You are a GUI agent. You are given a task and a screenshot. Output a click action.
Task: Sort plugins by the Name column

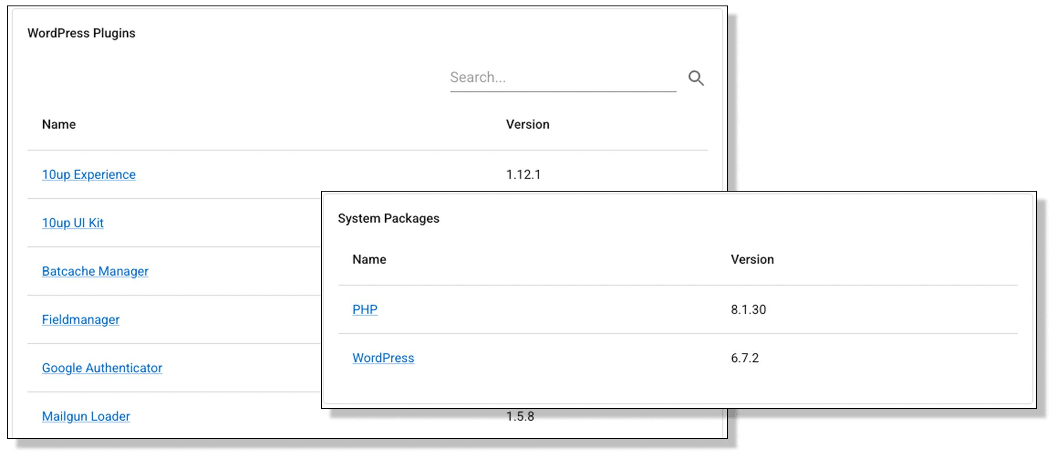[58, 124]
